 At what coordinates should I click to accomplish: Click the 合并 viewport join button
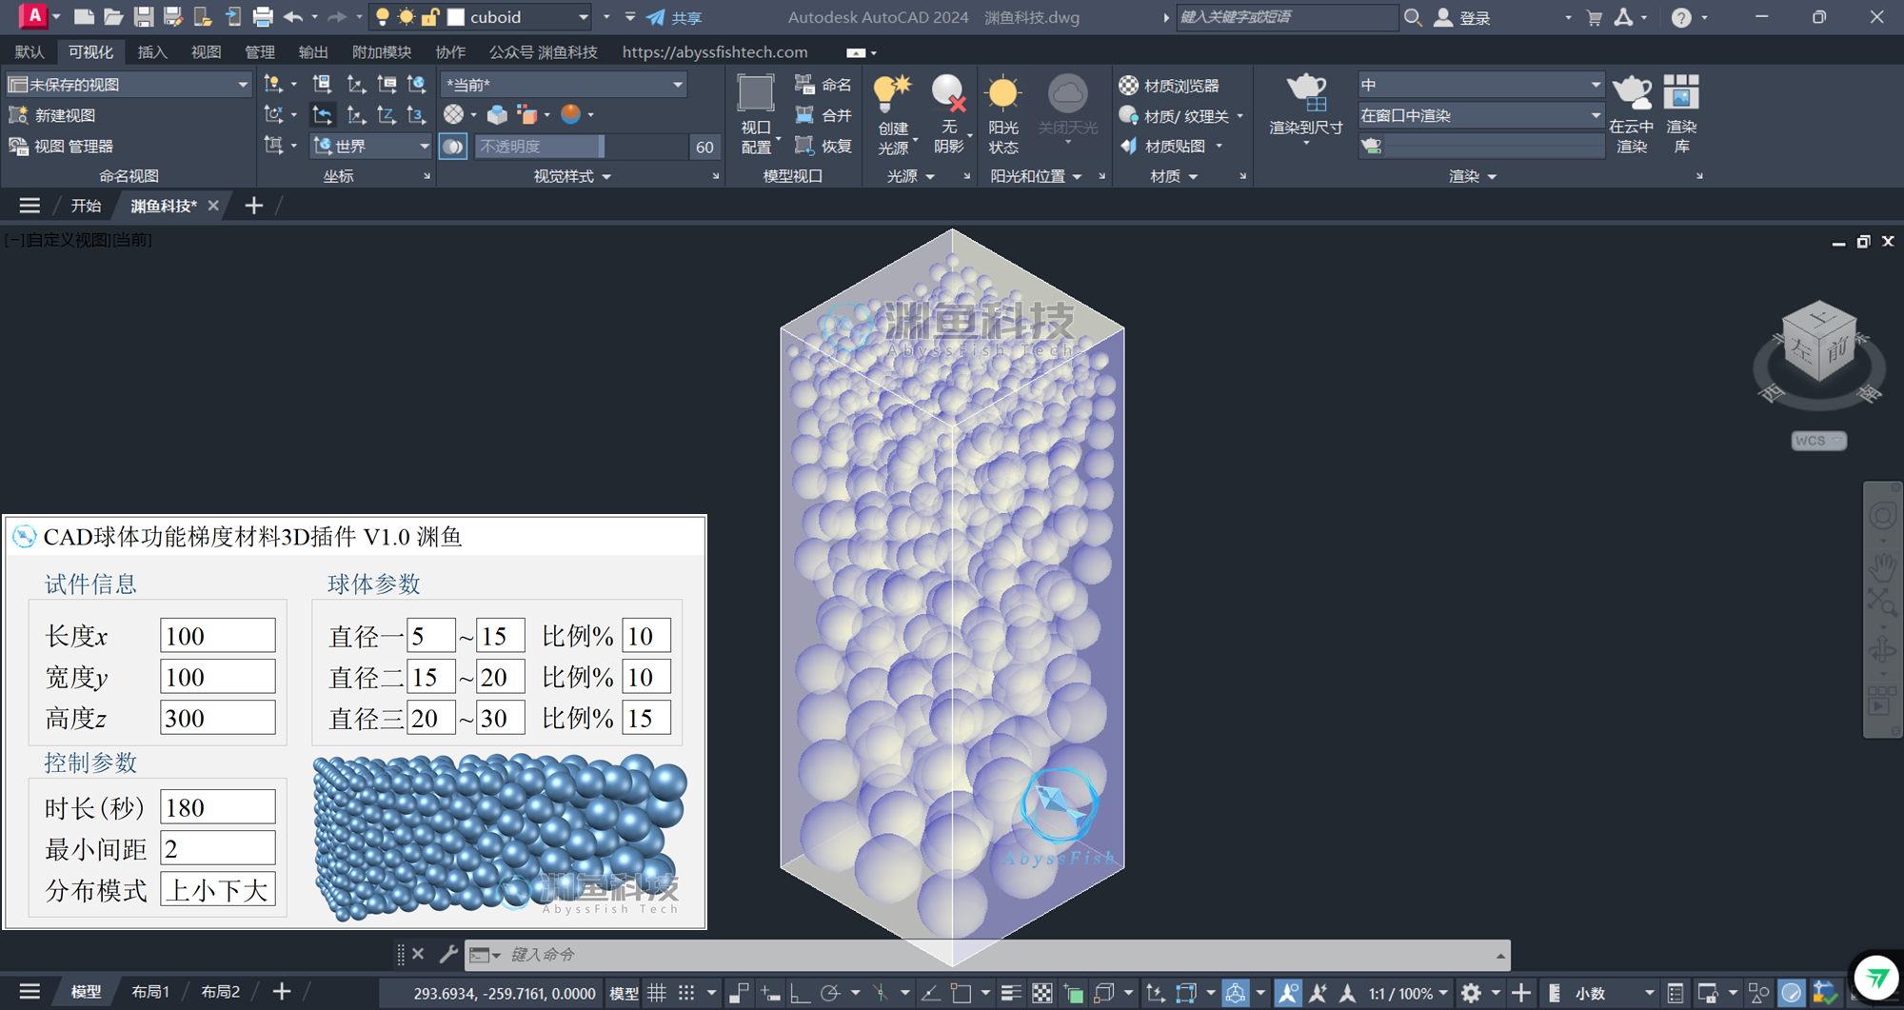coord(823,115)
